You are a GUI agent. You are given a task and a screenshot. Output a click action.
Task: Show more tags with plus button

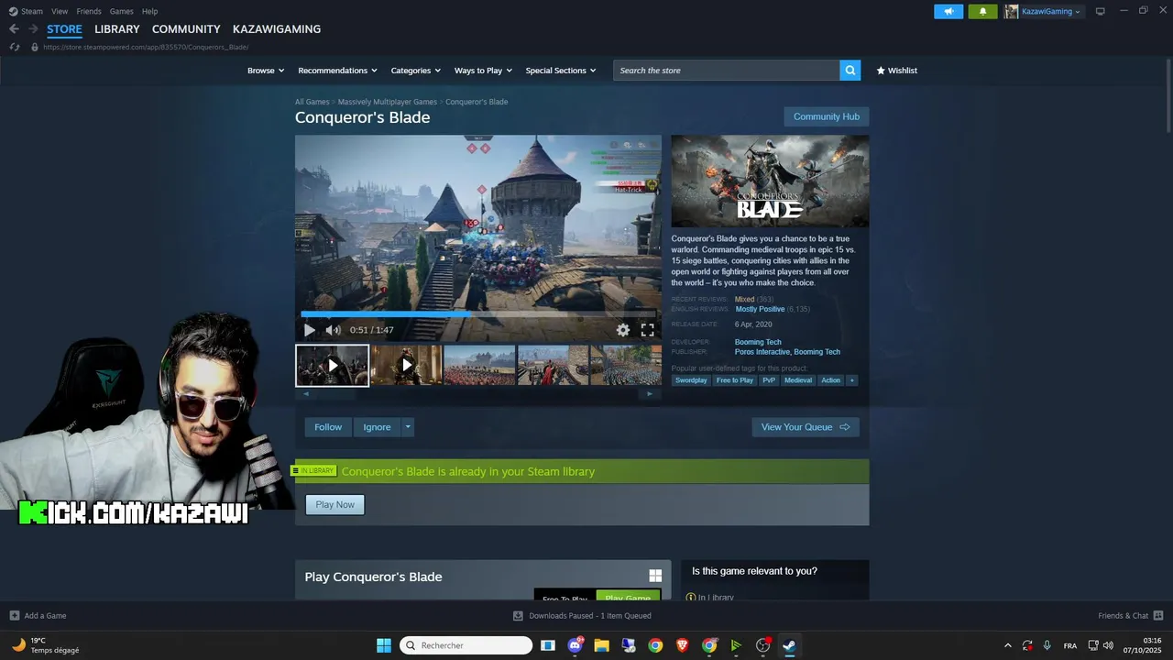pyautogui.click(x=851, y=380)
